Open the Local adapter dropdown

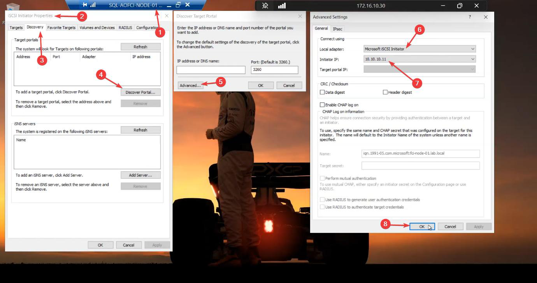click(419, 49)
